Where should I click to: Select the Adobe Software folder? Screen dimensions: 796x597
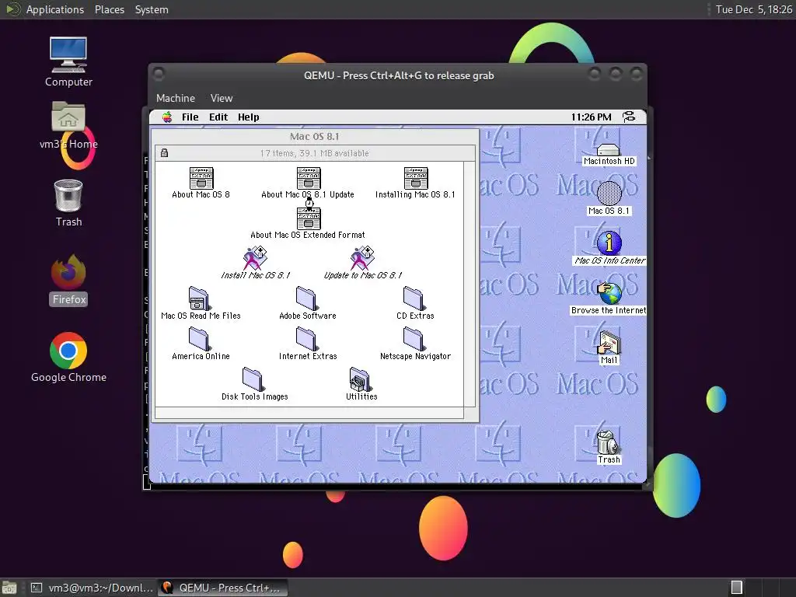point(306,298)
